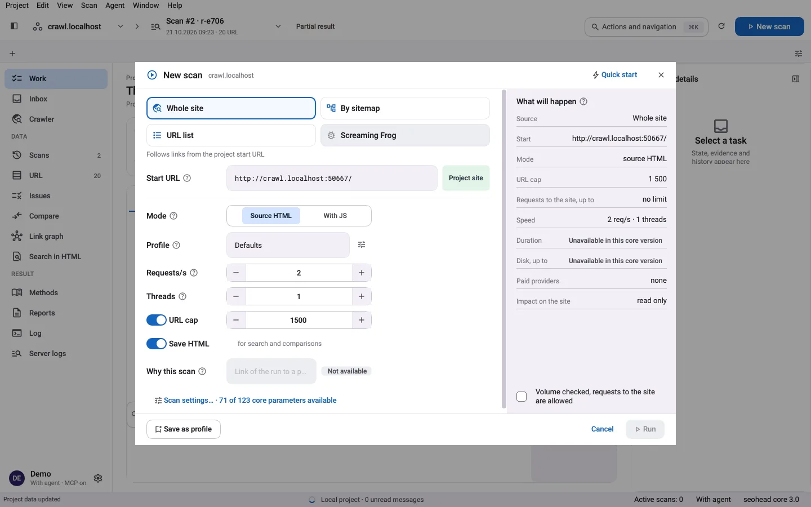Image resolution: width=811 pixels, height=507 pixels.
Task: Click the What will happen help icon
Action: pos(583,101)
